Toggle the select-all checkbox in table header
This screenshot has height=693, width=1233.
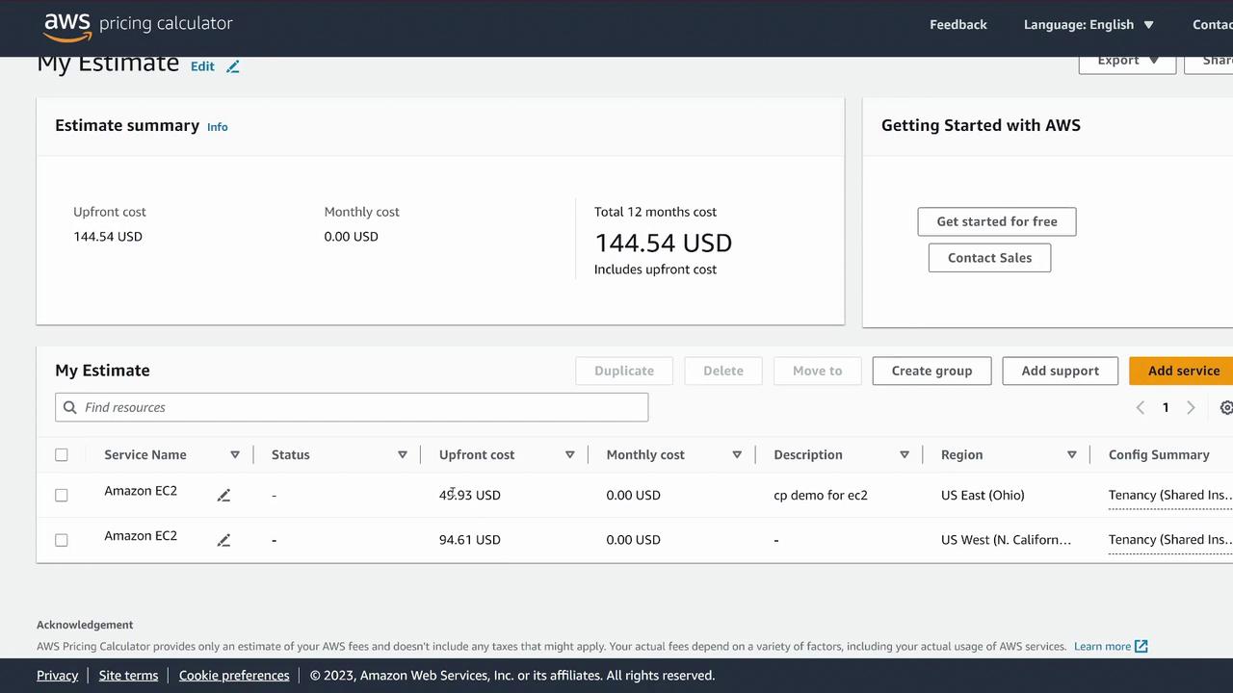62,454
